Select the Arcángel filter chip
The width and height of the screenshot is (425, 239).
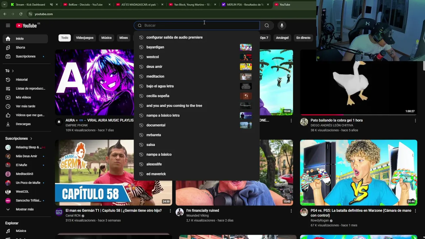pyautogui.click(x=282, y=38)
